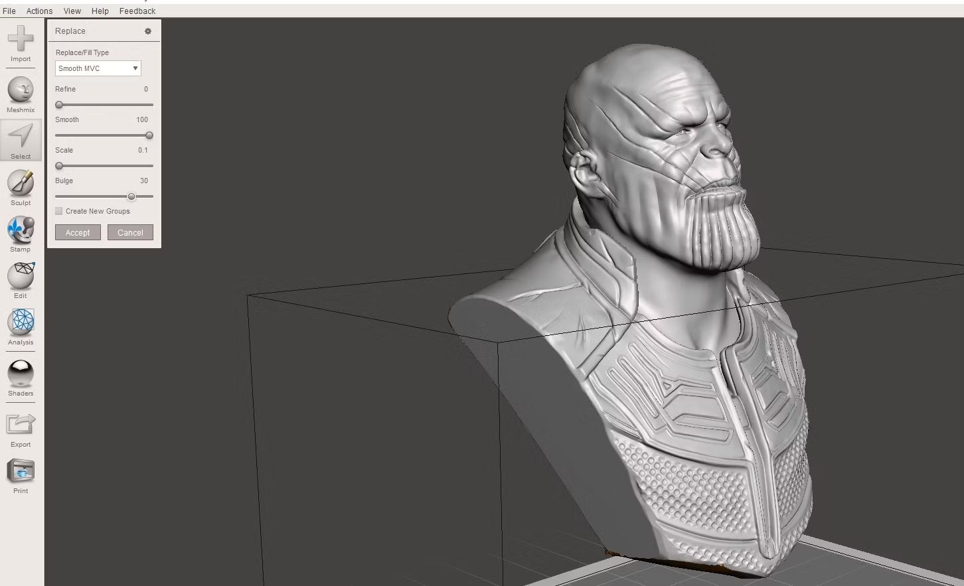Open the Actions menu
This screenshot has width=964, height=586.
point(39,11)
